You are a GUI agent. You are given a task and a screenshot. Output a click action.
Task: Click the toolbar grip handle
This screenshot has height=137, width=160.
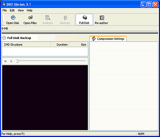[x=2, y=19]
